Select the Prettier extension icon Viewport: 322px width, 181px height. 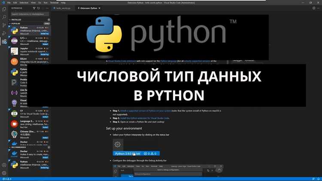click(x=14, y=82)
